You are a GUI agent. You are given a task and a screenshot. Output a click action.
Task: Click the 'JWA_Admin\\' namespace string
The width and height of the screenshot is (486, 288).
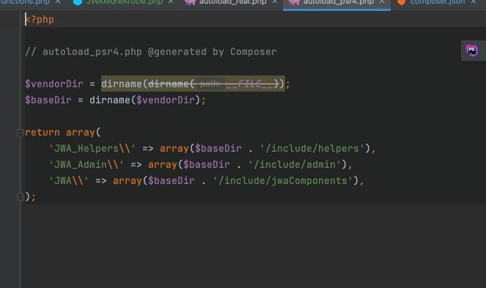pos(86,165)
